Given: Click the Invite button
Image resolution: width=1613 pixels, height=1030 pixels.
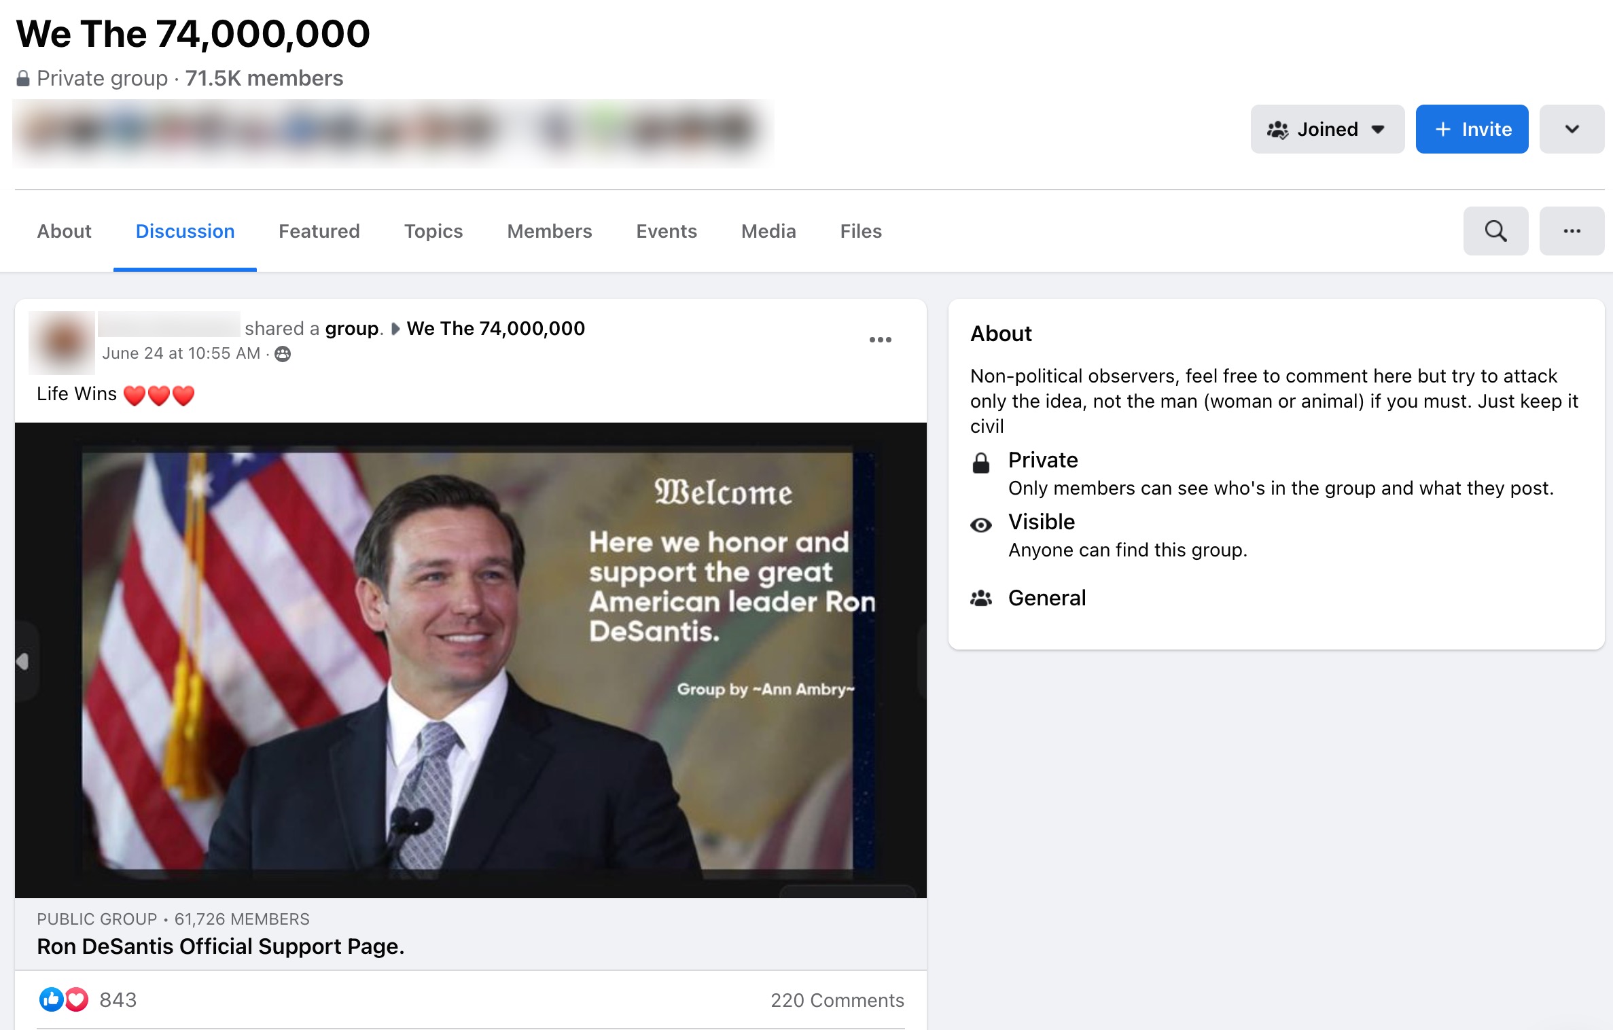Looking at the screenshot, I should coord(1472,128).
